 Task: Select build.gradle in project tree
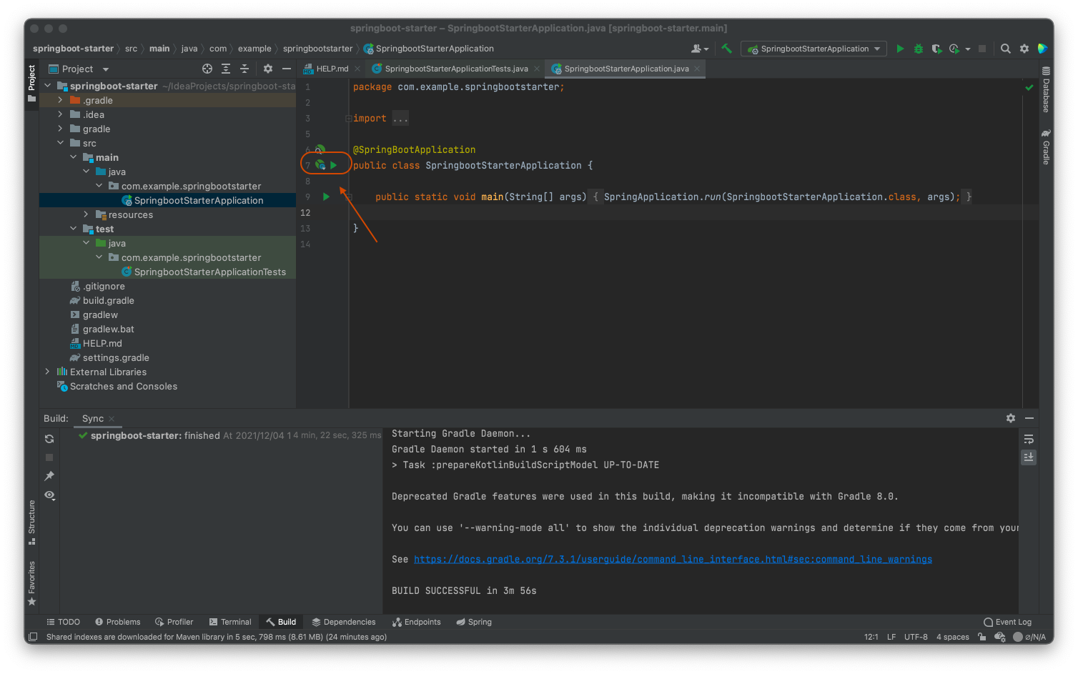(108, 300)
